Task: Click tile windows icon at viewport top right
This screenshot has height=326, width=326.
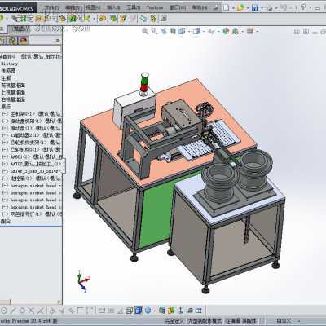Action: point(297,32)
